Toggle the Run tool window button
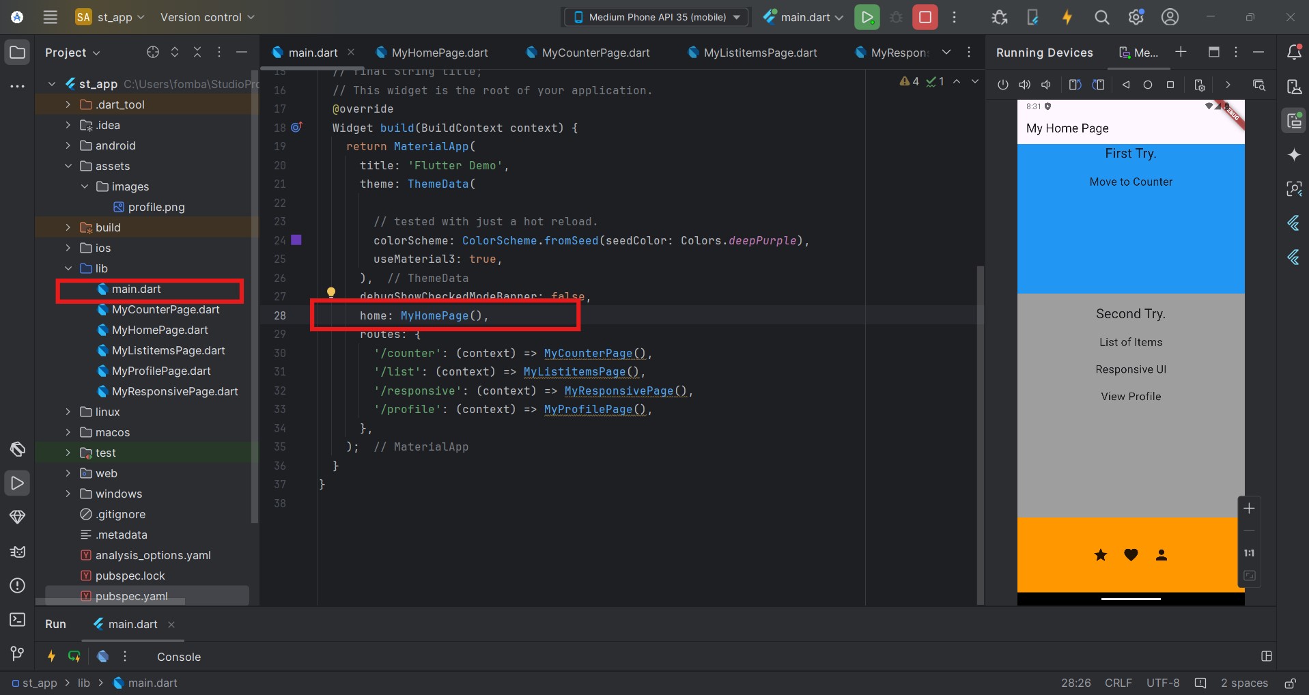This screenshot has width=1309, height=695. 18,483
